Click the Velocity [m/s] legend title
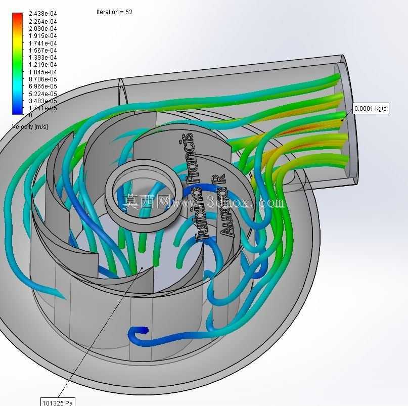The image size is (408, 406). [x=30, y=127]
